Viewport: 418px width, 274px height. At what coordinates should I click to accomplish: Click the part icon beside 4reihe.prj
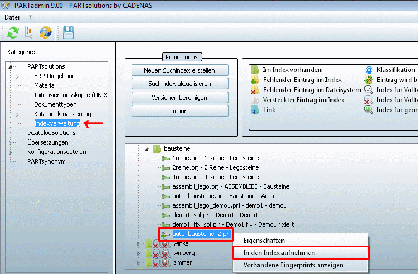pyautogui.click(x=166, y=177)
